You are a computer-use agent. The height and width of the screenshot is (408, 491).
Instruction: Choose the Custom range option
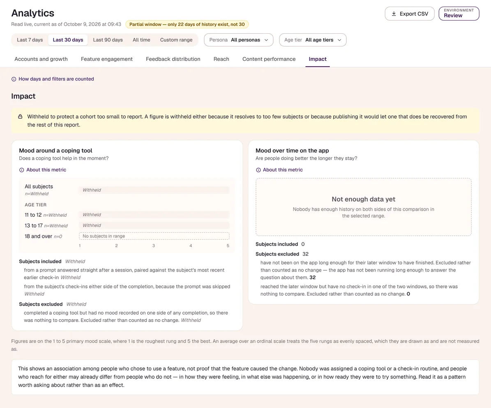pos(176,40)
